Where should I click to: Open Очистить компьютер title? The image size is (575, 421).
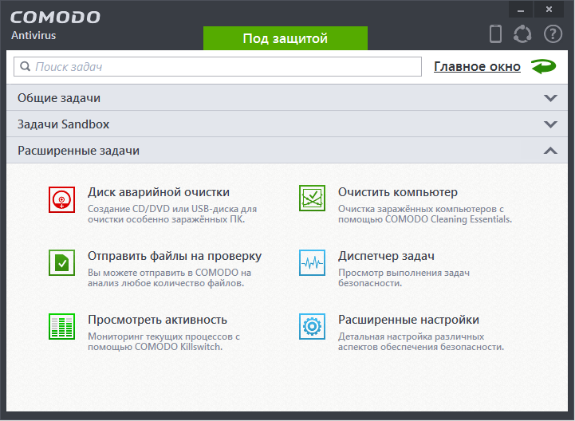click(x=398, y=192)
